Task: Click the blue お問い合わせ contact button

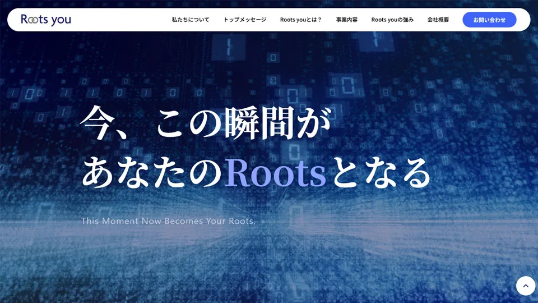Action: click(x=489, y=20)
